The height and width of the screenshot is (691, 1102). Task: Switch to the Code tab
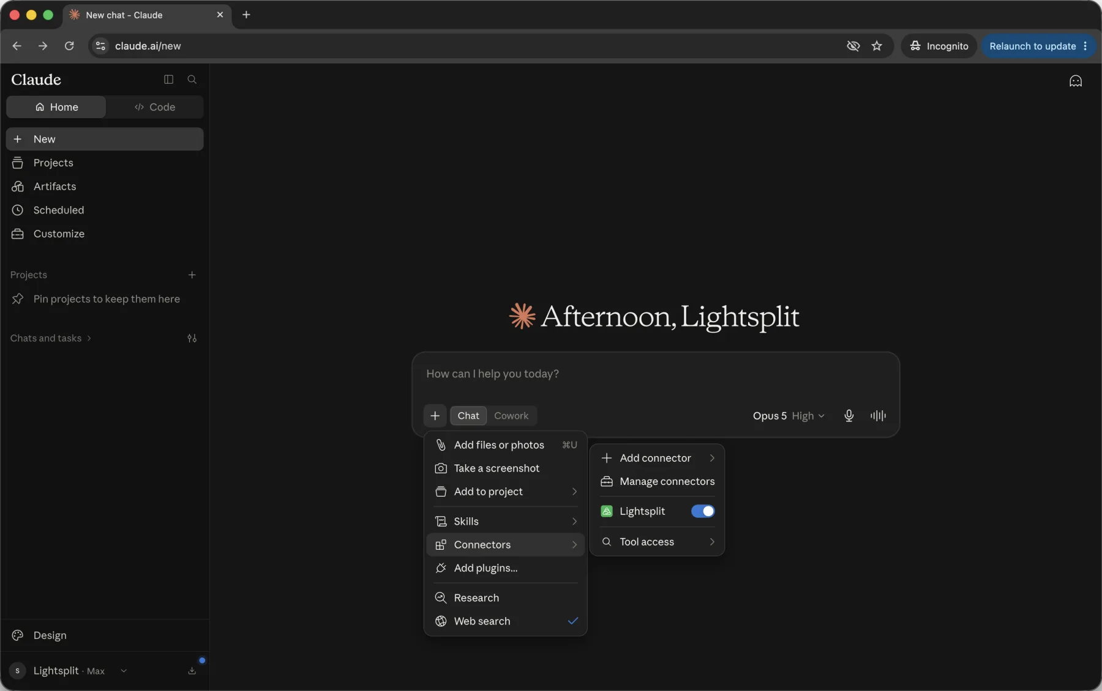pyautogui.click(x=155, y=107)
